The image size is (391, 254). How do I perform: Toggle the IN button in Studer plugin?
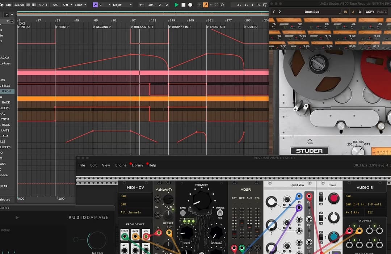[345, 12]
